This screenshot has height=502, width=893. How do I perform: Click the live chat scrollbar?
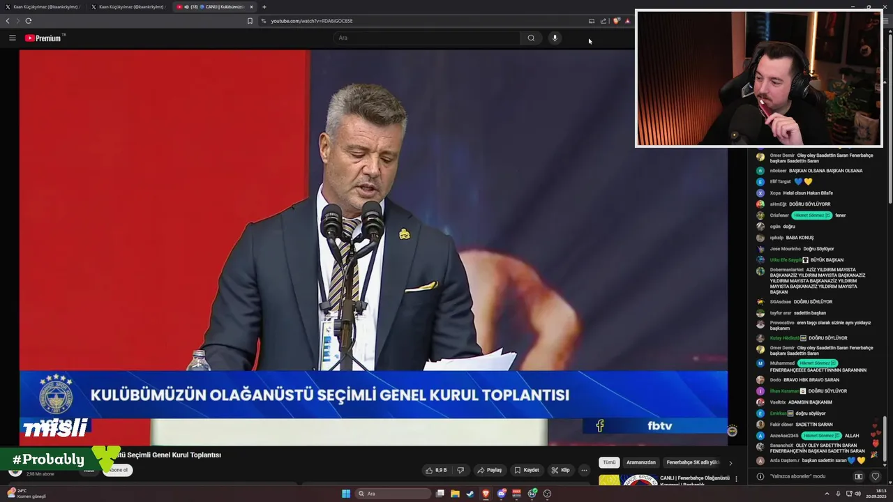pos(885,439)
